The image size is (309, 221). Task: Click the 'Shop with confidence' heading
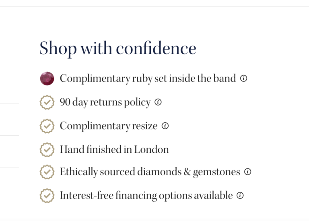118,49
